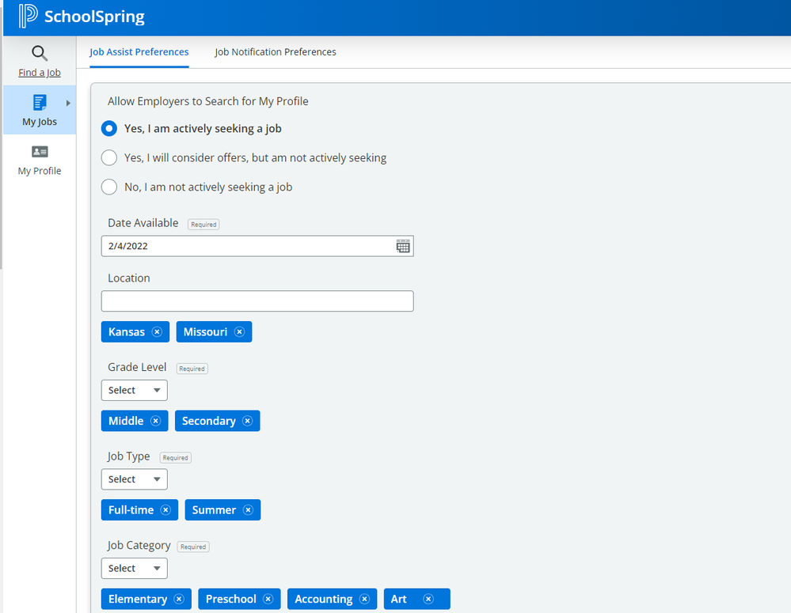Select 'Yes, I will consider offers' option

click(109, 158)
